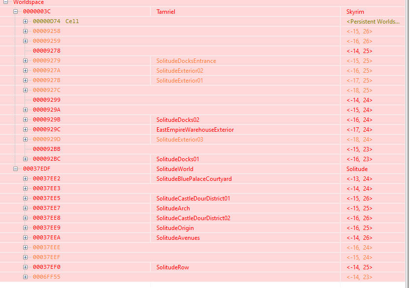
Task: Expand the 00037EE5 SolitudeCastleDourDistrict01 row
Action: point(26,198)
